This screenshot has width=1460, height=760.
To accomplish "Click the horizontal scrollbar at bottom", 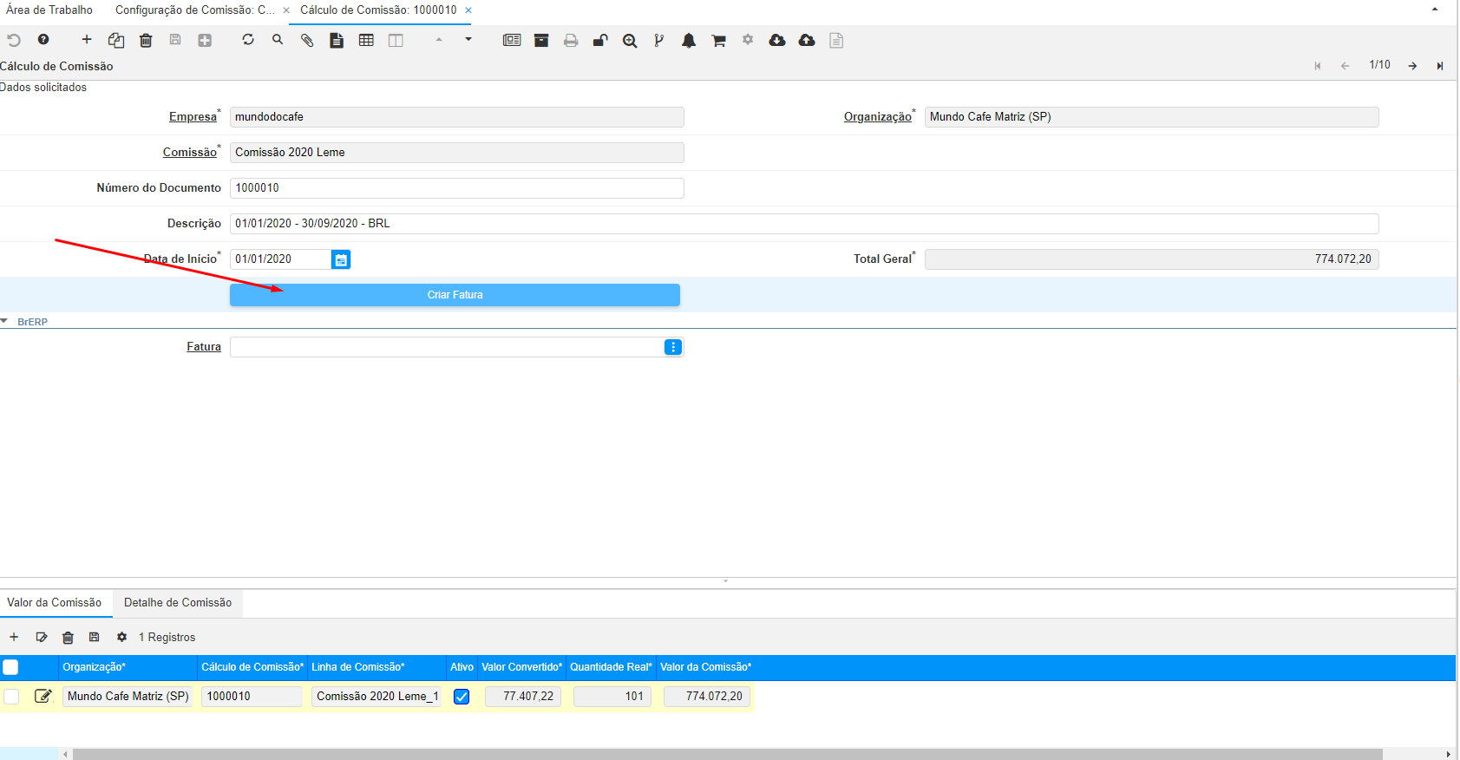I will [x=727, y=754].
